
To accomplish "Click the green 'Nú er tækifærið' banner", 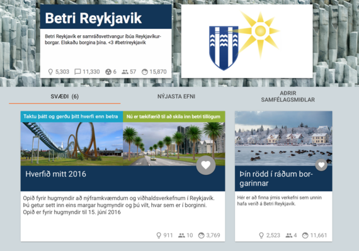I will point(174,116).
